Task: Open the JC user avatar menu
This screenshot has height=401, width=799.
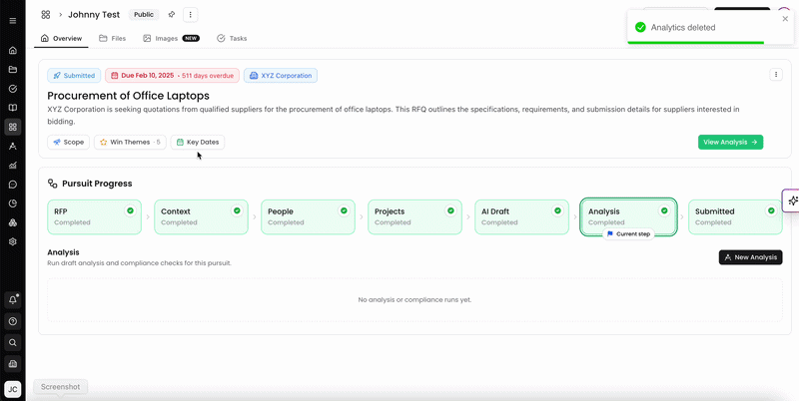Action: 13,389
